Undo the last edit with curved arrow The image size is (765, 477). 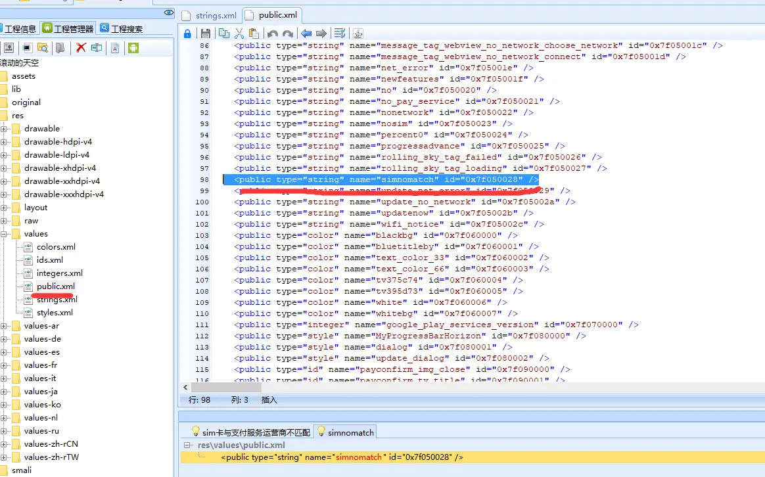[x=273, y=34]
